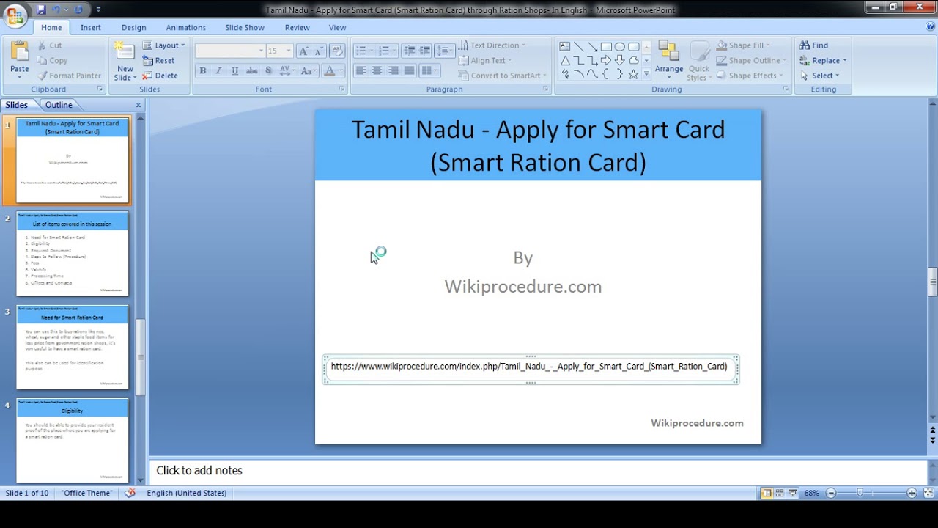Toggle Underline formatting
Viewport: 938px width, 528px height.
pyautogui.click(x=234, y=70)
